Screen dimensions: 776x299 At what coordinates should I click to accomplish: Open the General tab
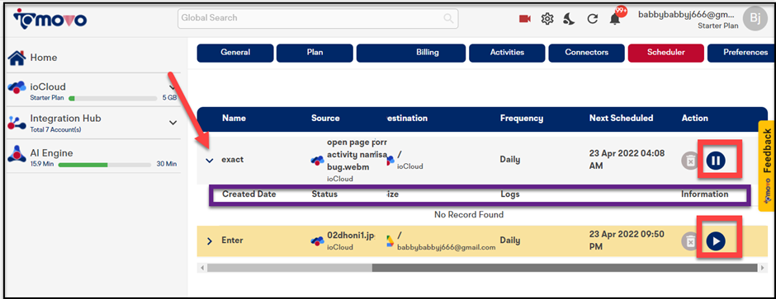pos(235,53)
